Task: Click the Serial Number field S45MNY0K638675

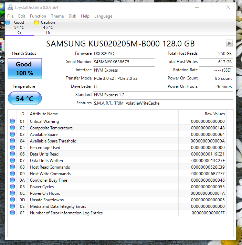Action: tap(124, 62)
